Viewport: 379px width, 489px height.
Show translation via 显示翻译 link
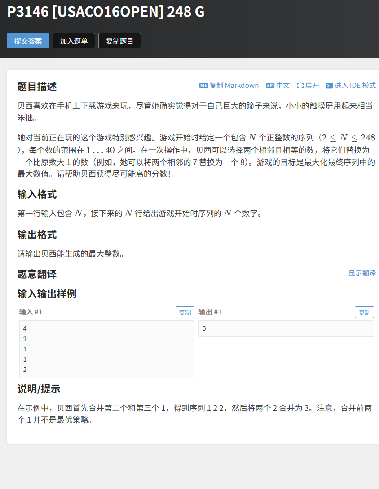(x=362, y=273)
